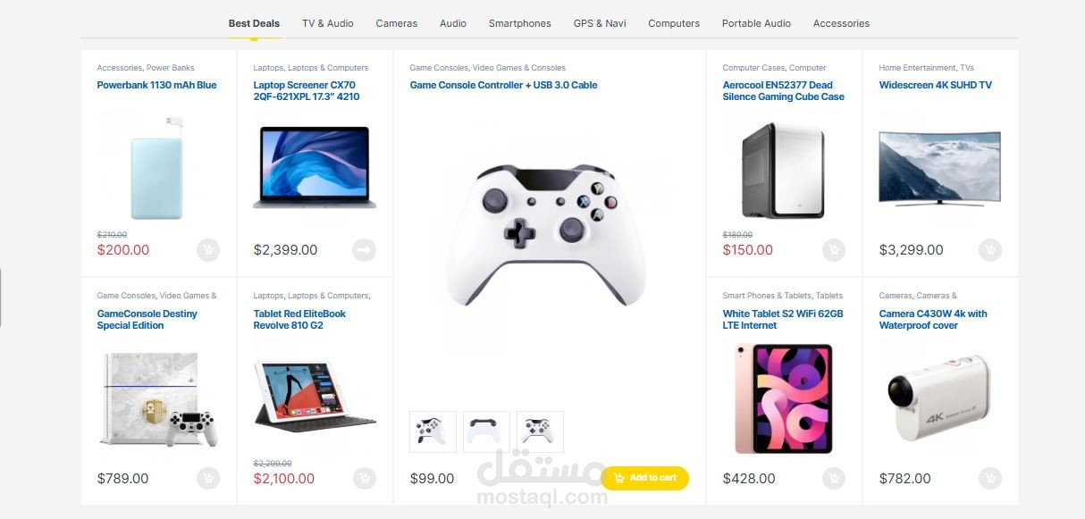Screen dimensions: 1085x519
Task: Select middle controller back-view thumbnail
Action: (487, 431)
